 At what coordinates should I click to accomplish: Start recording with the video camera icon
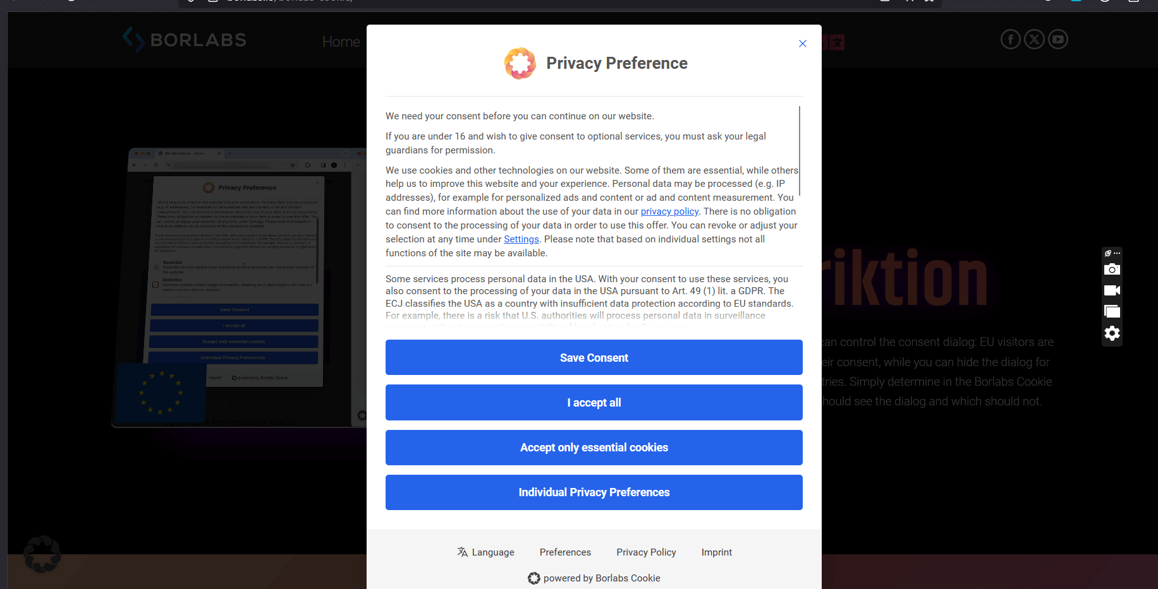pyautogui.click(x=1112, y=290)
